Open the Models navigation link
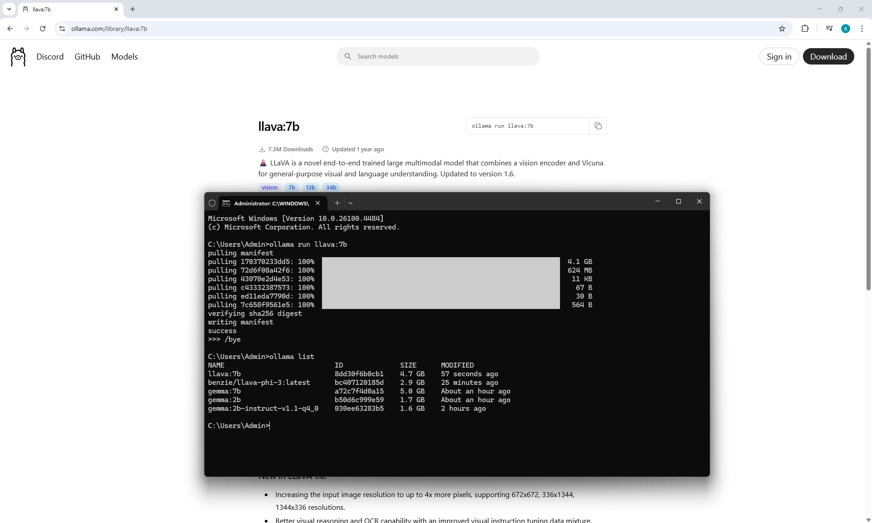 click(x=124, y=56)
